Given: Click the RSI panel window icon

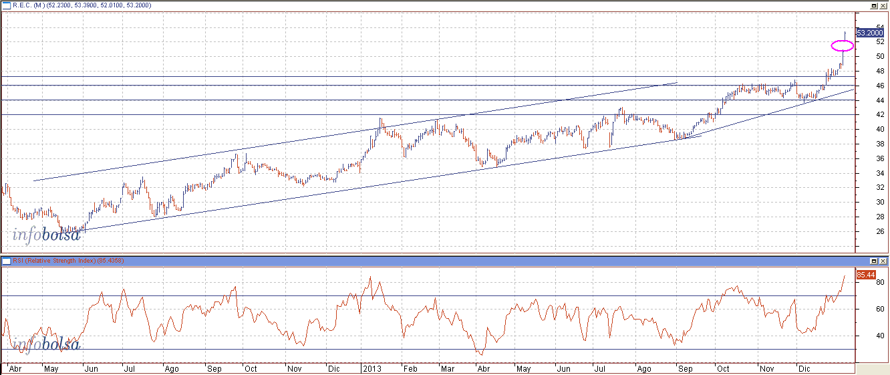Looking at the screenshot, I should 5,261.
